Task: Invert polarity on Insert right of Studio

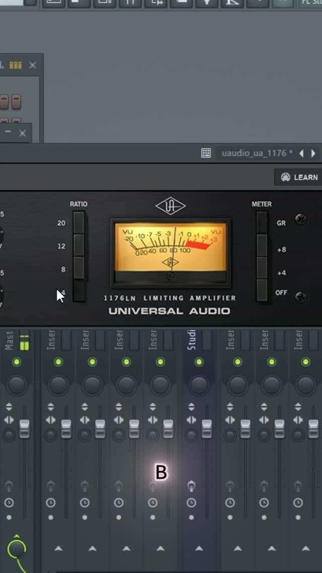Action: 230,407
